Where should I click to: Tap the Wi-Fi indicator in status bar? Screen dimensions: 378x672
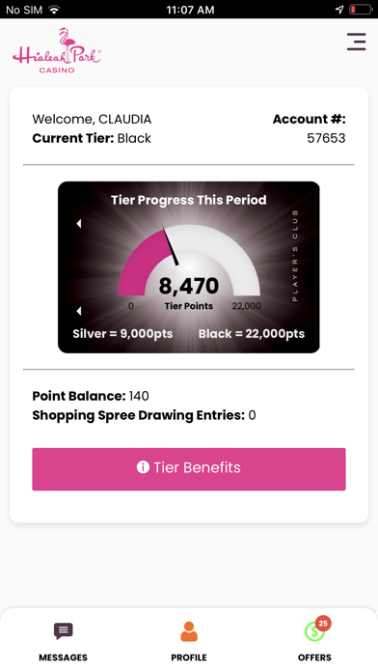tap(54, 10)
